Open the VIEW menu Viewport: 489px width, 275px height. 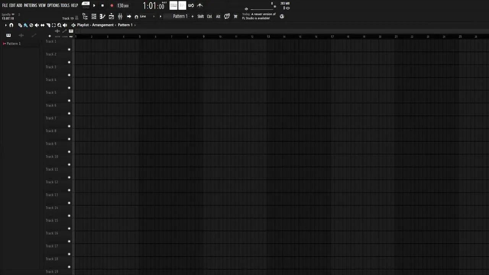(x=42, y=5)
